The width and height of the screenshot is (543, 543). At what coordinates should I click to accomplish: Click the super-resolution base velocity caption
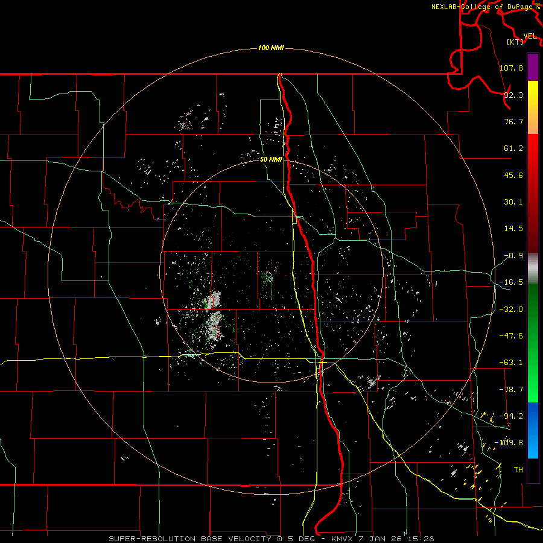[x=271, y=539]
